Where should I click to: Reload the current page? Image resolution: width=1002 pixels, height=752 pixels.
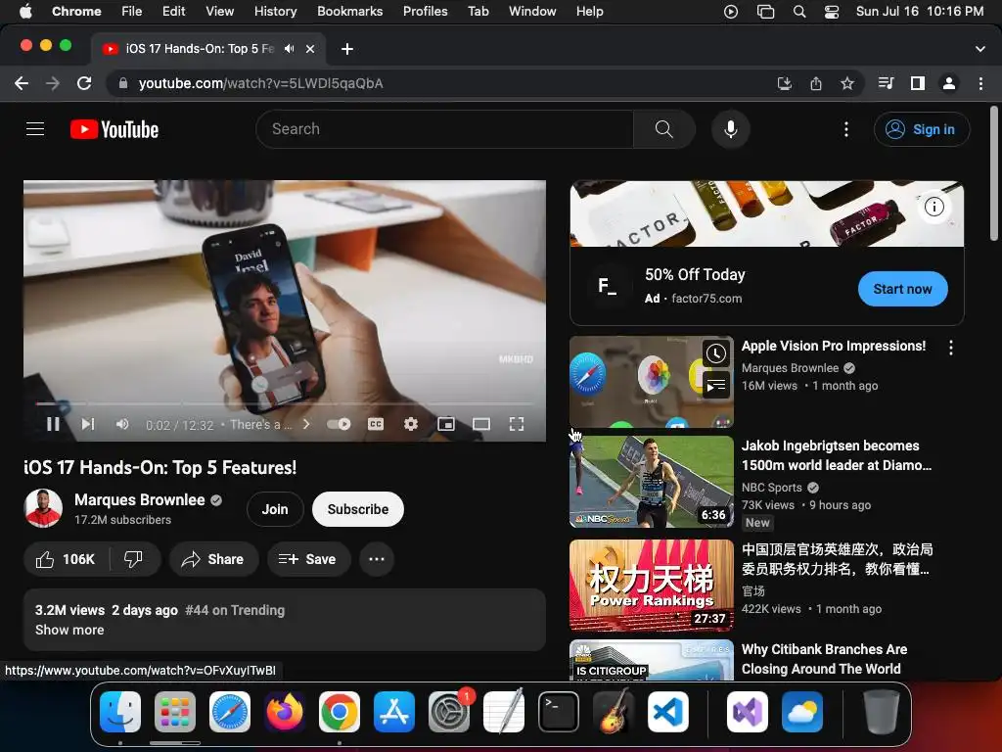[x=84, y=83]
